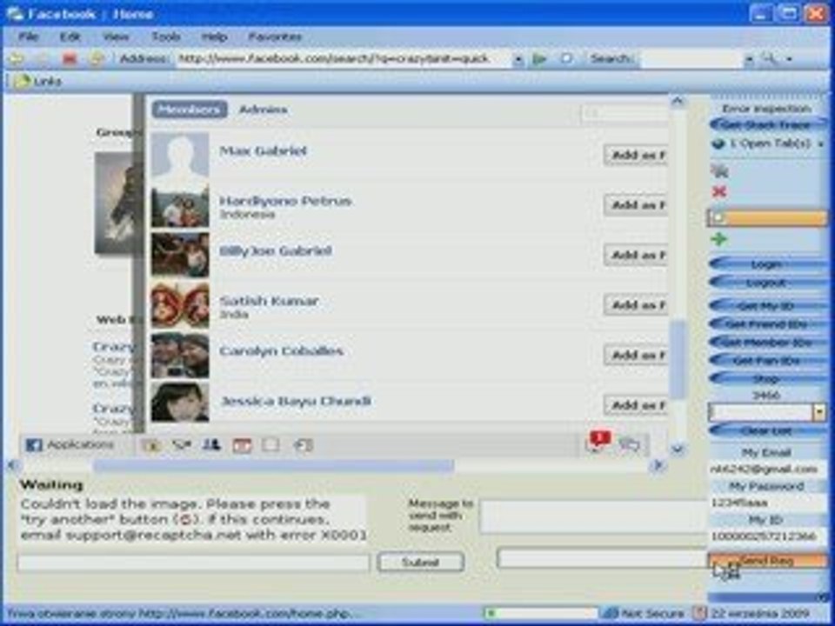This screenshot has height=626, width=835.
Task: Click the gray star icon in the side panel
Action: click(719, 171)
